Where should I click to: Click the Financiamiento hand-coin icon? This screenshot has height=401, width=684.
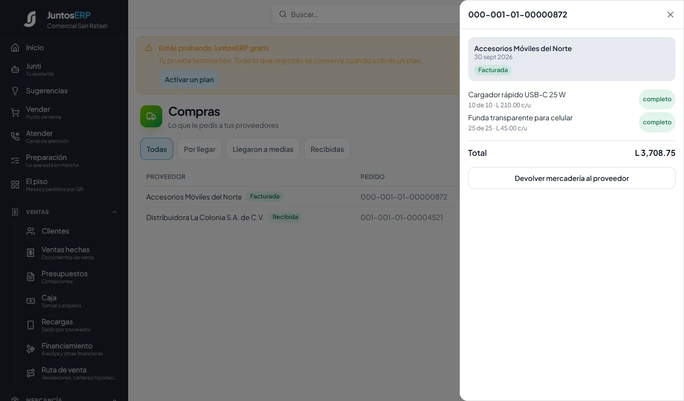[x=31, y=349]
